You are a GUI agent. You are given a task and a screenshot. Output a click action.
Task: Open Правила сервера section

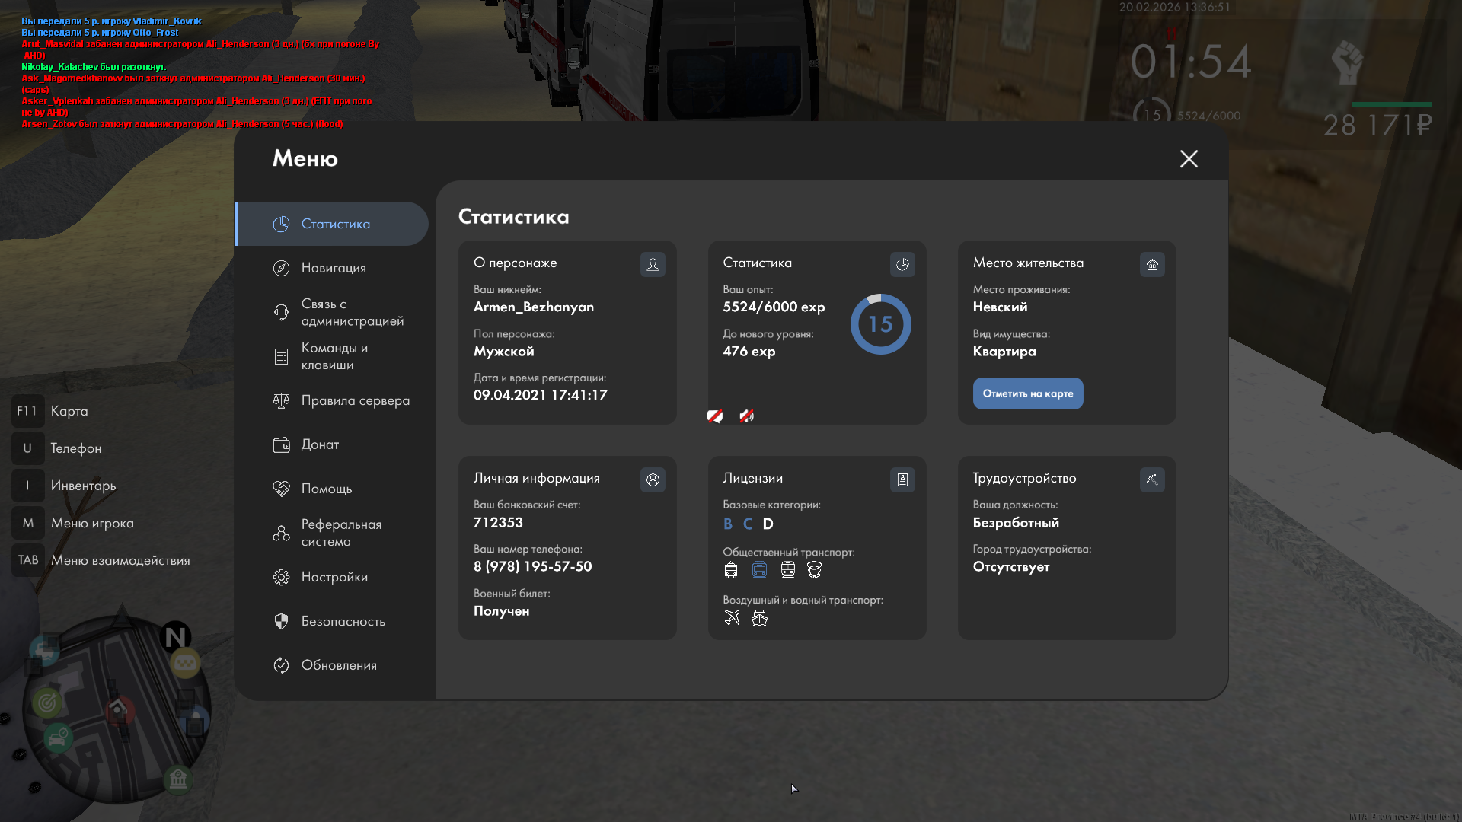point(355,400)
